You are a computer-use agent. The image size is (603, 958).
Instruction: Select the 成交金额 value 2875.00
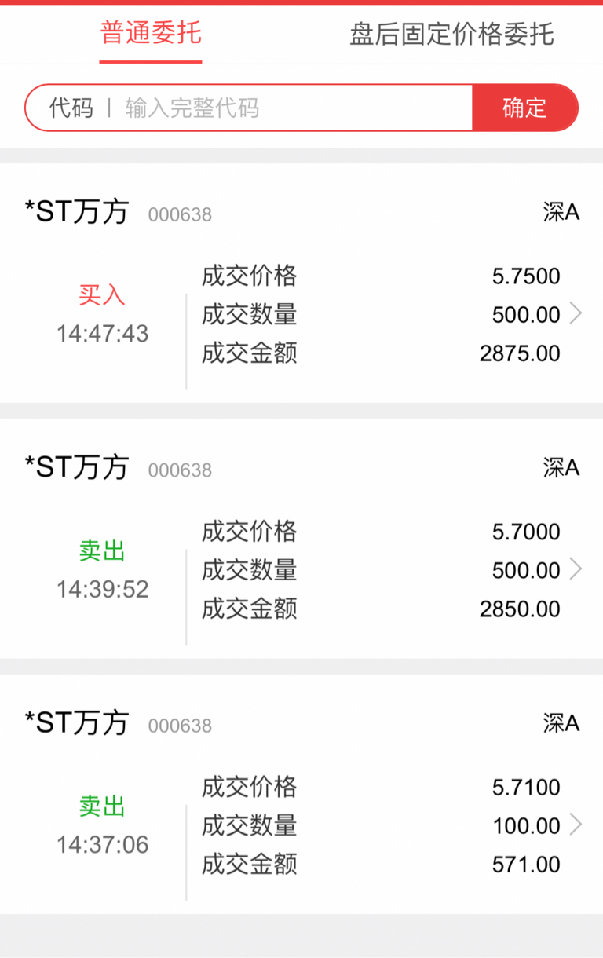coord(520,353)
